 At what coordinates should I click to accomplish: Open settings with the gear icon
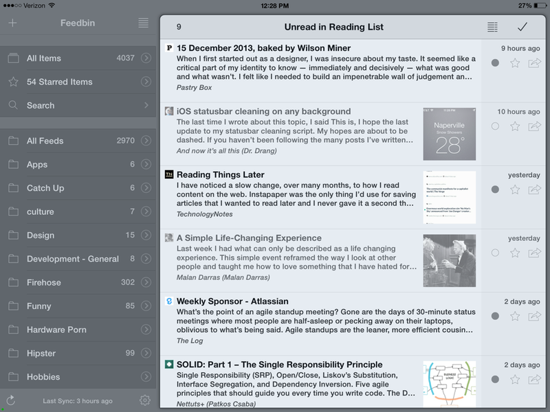[145, 400]
